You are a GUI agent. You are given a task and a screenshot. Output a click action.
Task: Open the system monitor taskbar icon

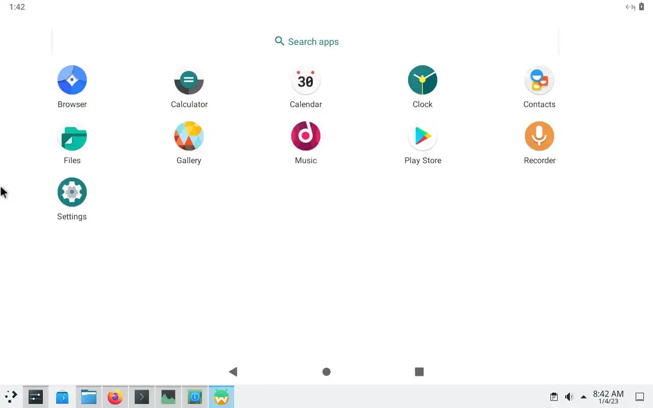(168, 396)
